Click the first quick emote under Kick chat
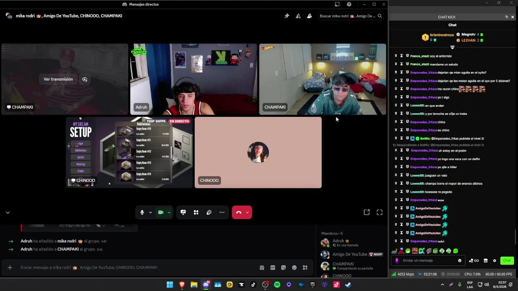This screenshot has height=291, width=518. (394, 251)
